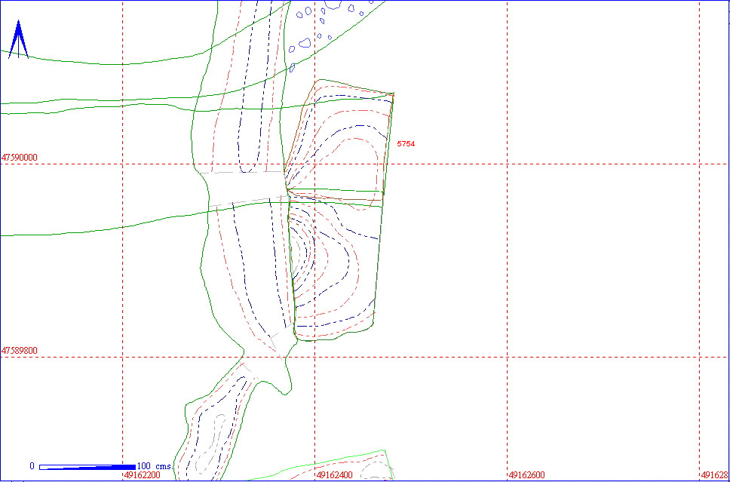The image size is (730, 482).
Task: Click the easting label 49162400
Action: point(334,475)
